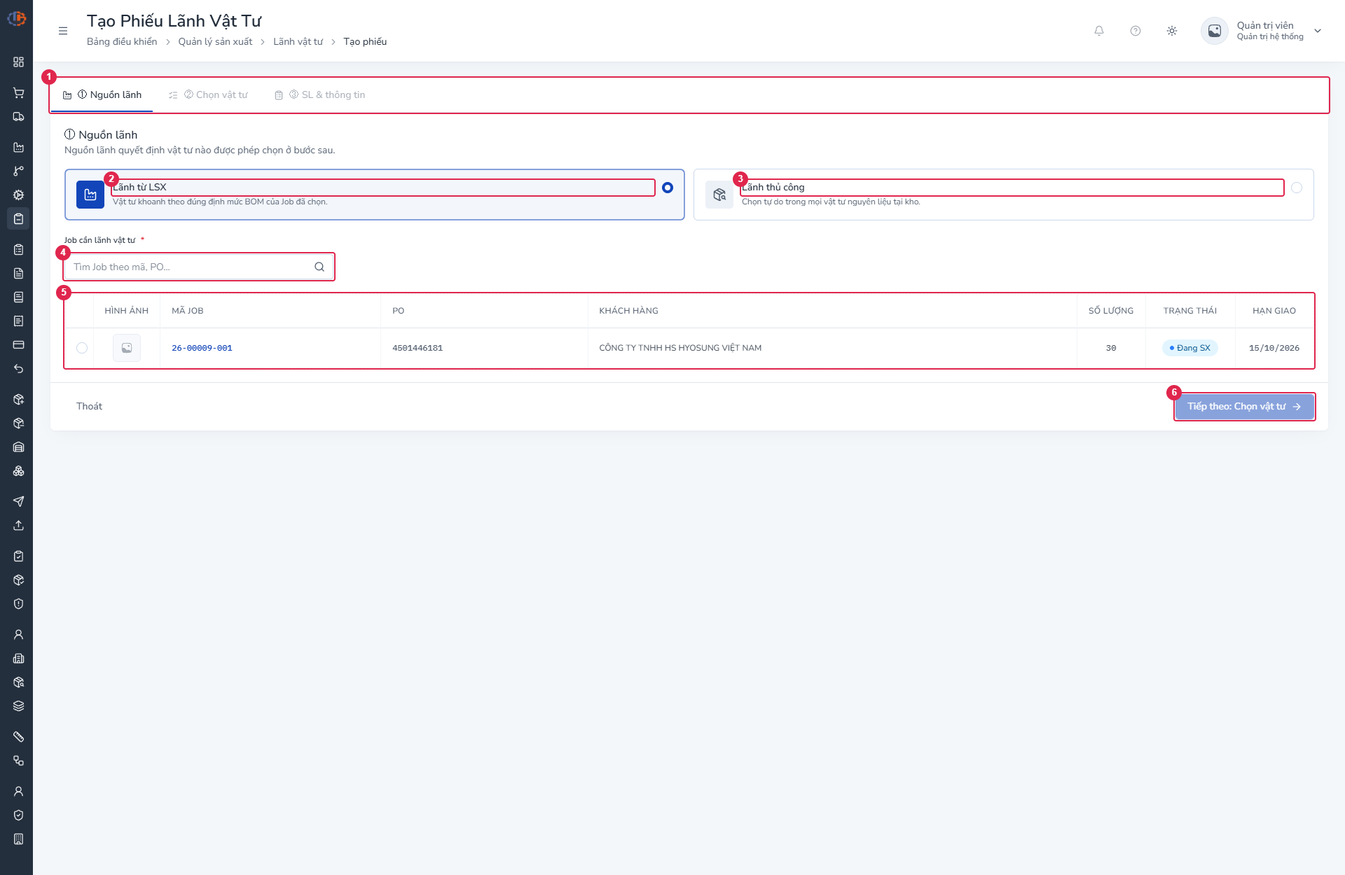The height and width of the screenshot is (875, 1345).
Task: Go to Lãnh vật tư breadcrumb
Action: (298, 42)
